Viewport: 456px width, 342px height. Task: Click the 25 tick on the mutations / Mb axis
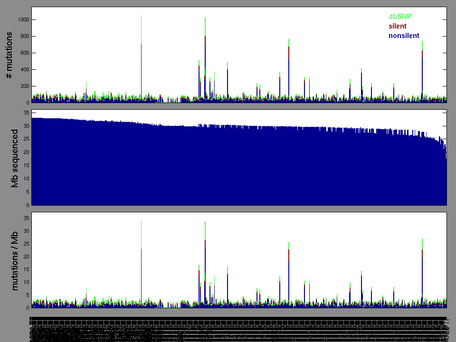coord(26,244)
